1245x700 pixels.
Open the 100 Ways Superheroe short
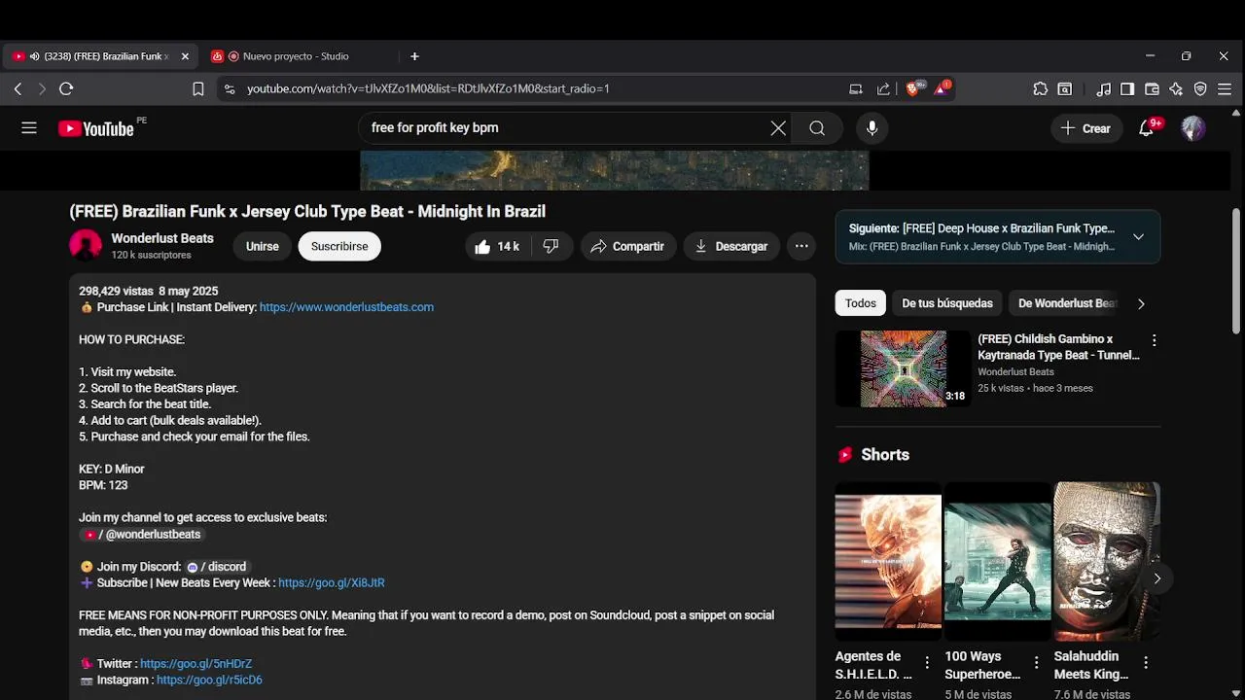[998, 560]
